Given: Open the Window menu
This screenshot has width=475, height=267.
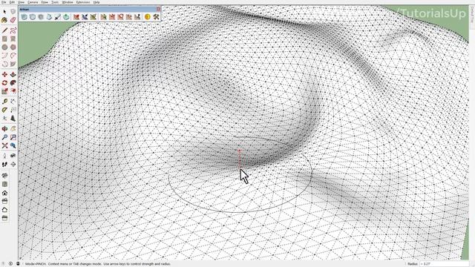Looking at the screenshot, I should coord(68,2).
